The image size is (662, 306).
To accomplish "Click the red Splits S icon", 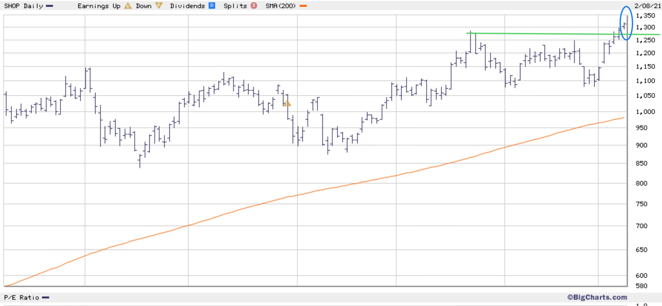I will pyautogui.click(x=254, y=6).
